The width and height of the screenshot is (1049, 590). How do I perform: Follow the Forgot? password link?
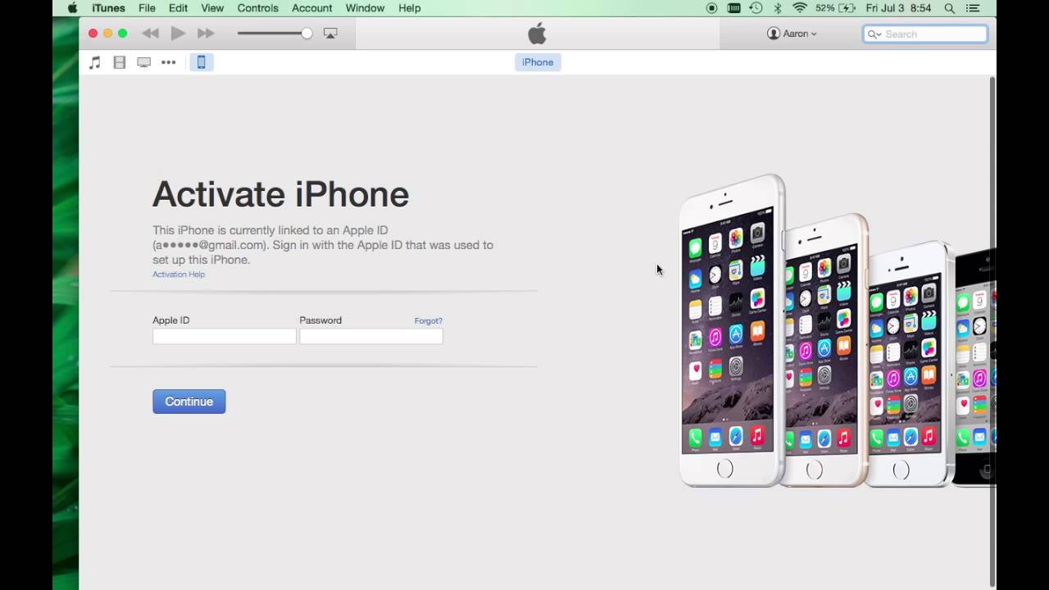coord(428,321)
